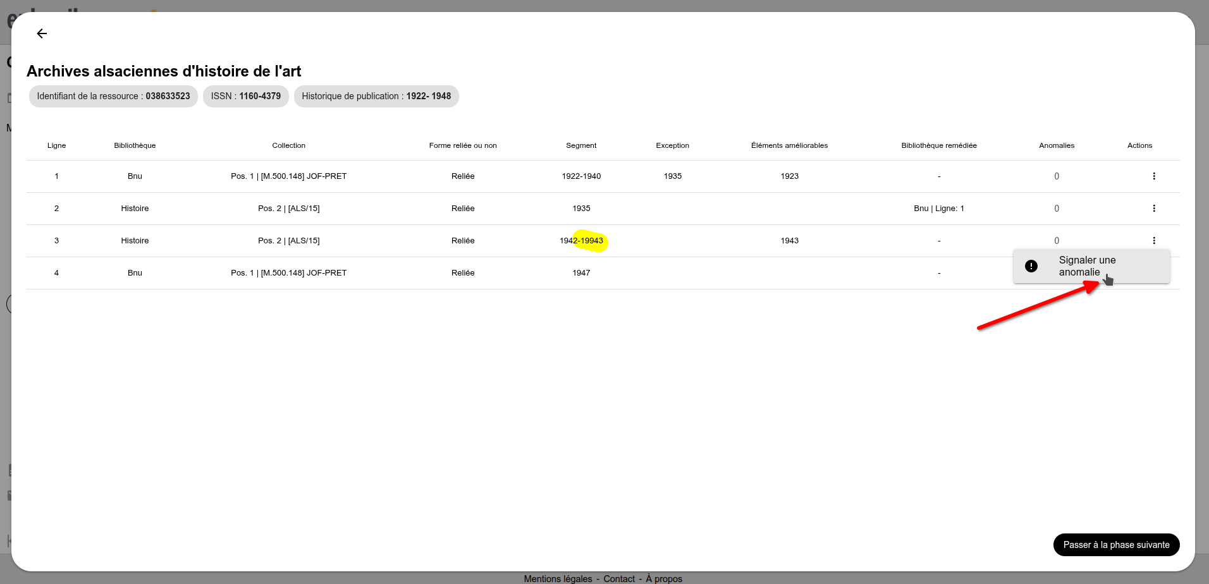Screen dimensions: 1209x584
Task: Open the three-dot menu for line 2
Action: pos(1154,209)
